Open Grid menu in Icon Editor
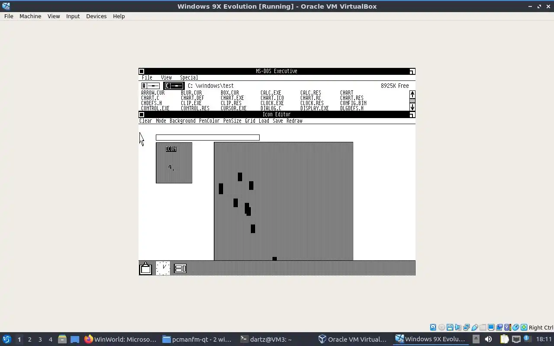 click(x=250, y=121)
